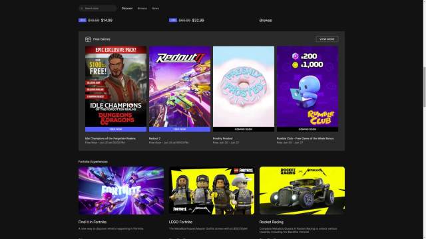Click the Find It in Fortnite heading
This screenshot has width=426, height=239.
pos(93,222)
